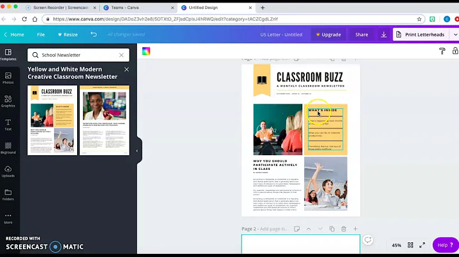This screenshot has width=459, height=257.
Task: Collapse the side panel with arrow handle
Action: (137, 151)
